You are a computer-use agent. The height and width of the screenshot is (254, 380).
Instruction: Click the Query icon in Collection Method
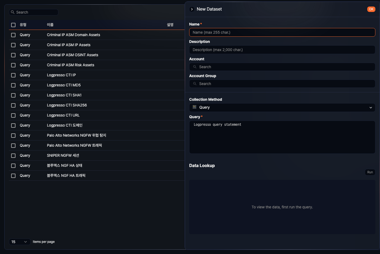click(x=194, y=107)
